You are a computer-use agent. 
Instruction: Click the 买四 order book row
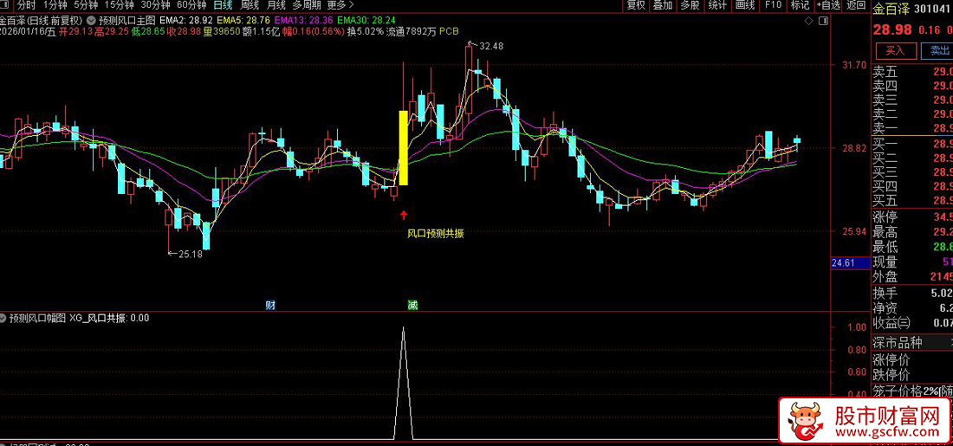tap(911, 186)
